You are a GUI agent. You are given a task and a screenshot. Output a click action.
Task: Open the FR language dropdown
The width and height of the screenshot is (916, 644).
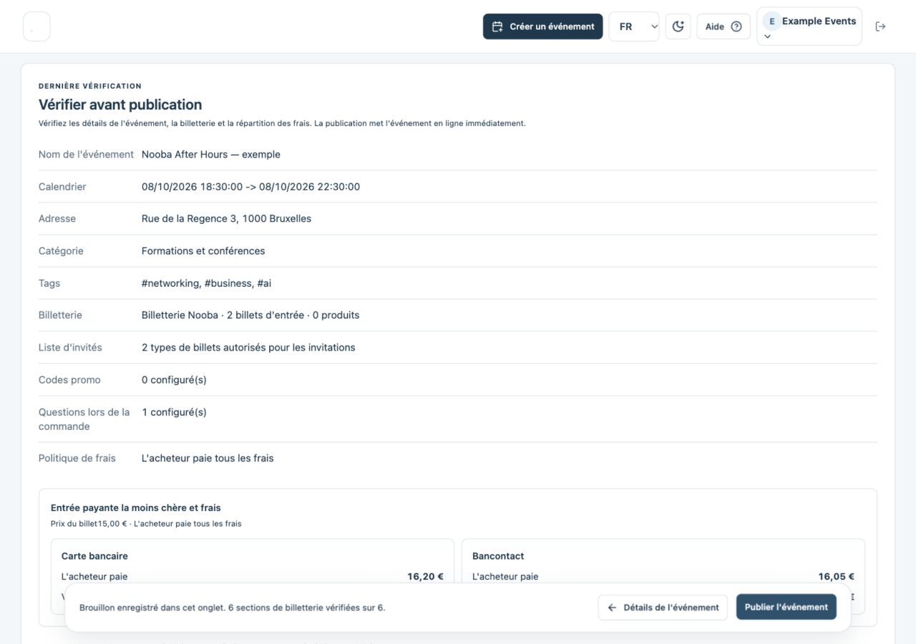coord(634,26)
